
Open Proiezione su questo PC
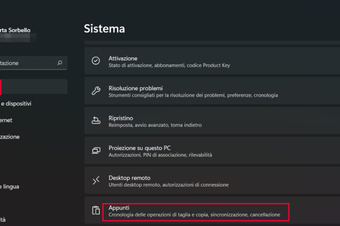(x=212, y=151)
